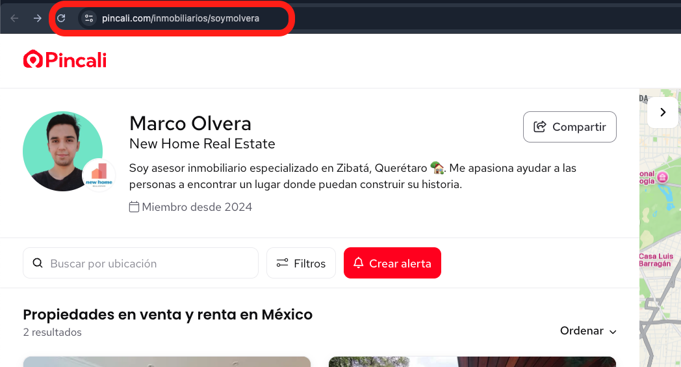Click the bell icon in Crear alerta
Screen dimensions: 681x367
(358, 263)
